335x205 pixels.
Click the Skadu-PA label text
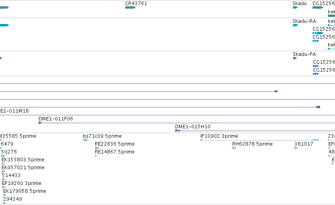click(x=304, y=54)
